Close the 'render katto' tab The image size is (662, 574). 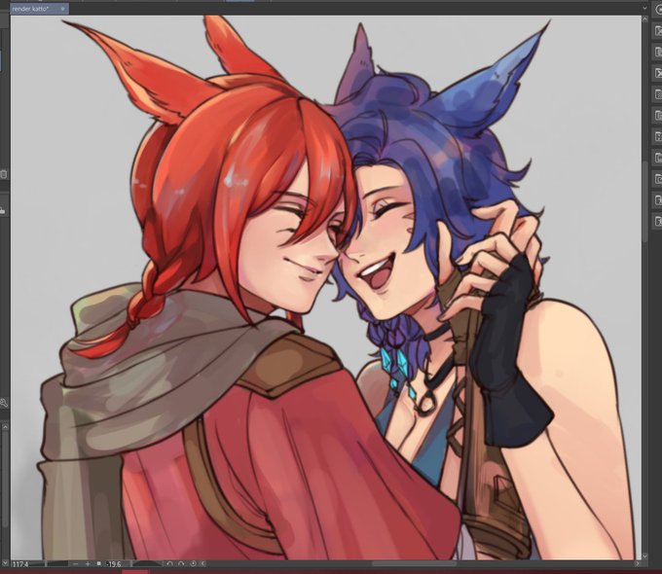pos(62,9)
